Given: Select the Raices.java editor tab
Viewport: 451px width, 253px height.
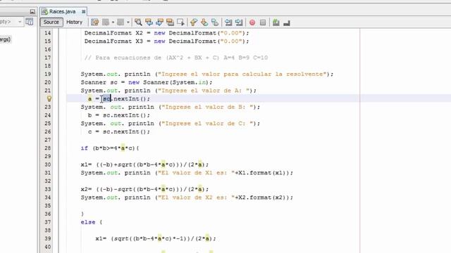Looking at the screenshot, I should [x=62, y=11].
